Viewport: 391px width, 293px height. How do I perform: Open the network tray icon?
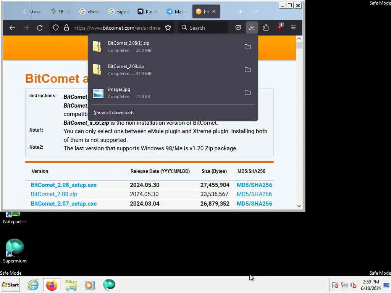click(x=344, y=285)
